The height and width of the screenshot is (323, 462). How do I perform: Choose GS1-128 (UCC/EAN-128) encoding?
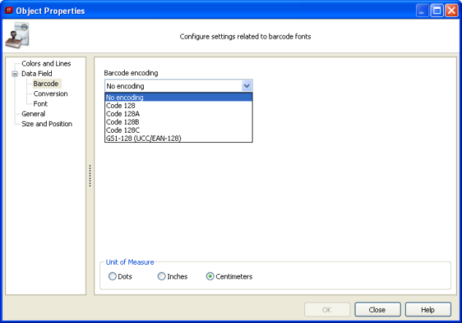[179, 138]
